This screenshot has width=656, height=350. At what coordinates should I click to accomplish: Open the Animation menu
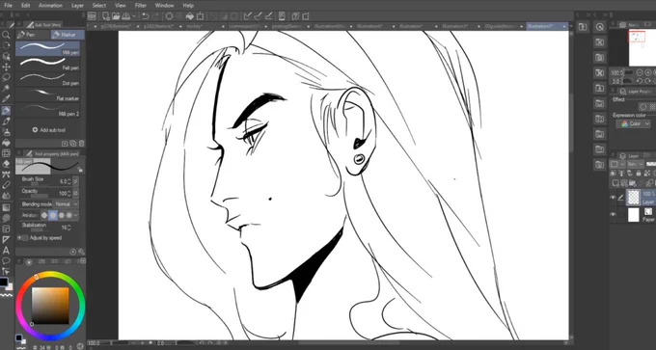(50, 6)
